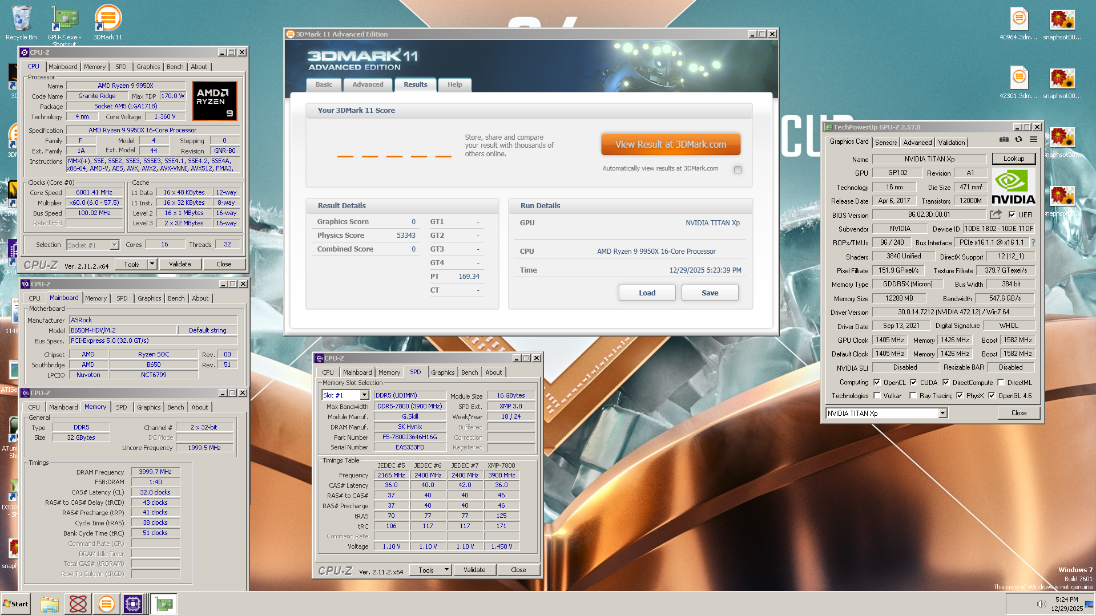This screenshot has width=1096, height=616.
Task: Select the 42301.3dm file icon on desktop
Action: click(x=1019, y=82)
